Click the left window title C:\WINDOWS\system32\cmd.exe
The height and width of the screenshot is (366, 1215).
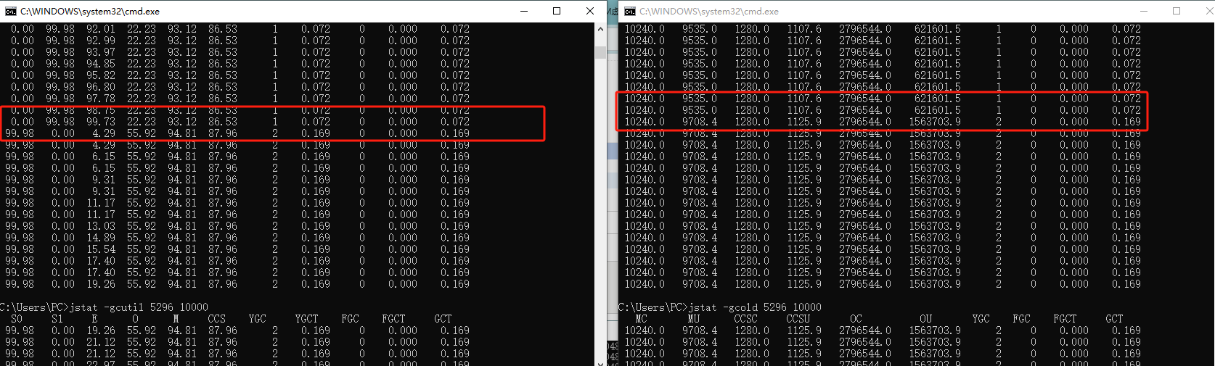[90, 11]
